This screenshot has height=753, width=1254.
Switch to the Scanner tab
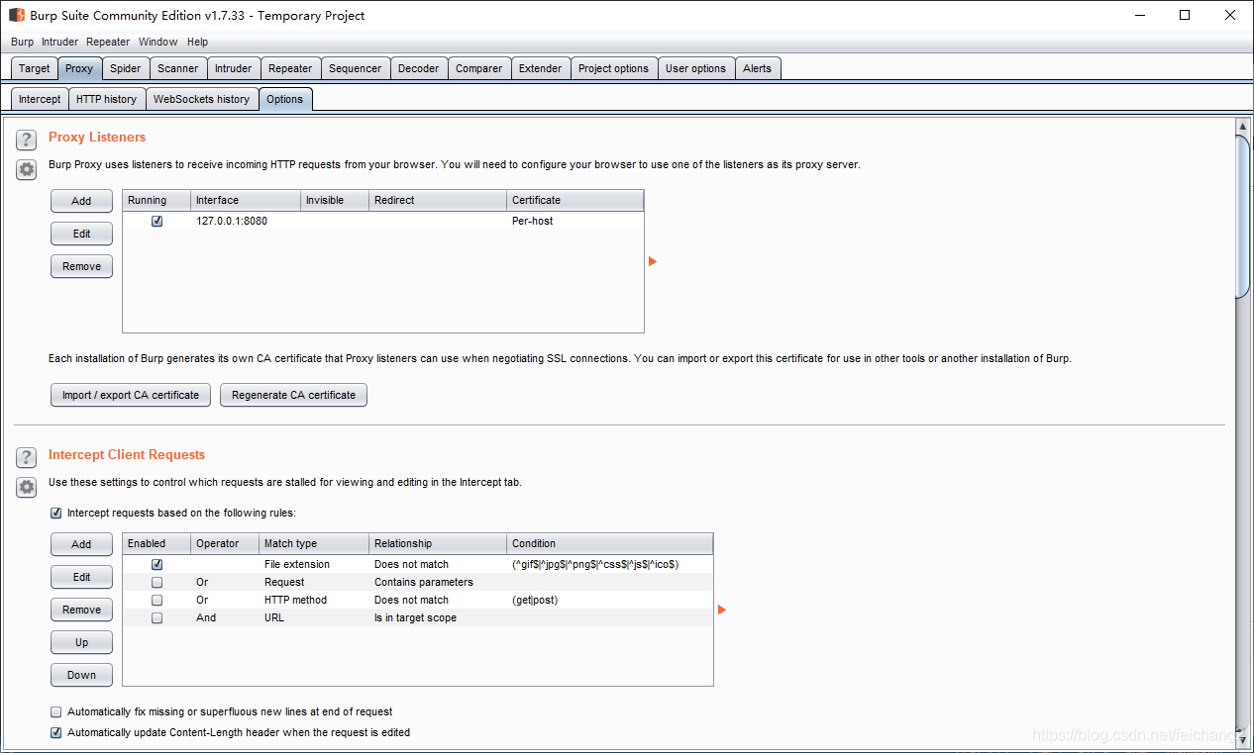click(x=178, y=68)
